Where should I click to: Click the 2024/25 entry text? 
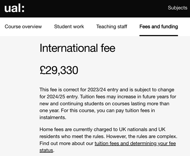point(63,97)
